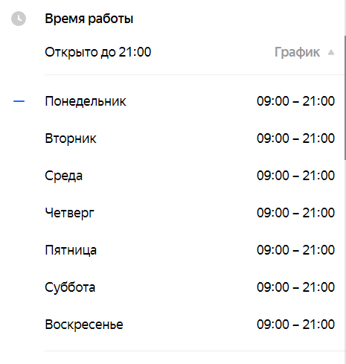Select the Воскресенье day label

(x=84, y=325)
